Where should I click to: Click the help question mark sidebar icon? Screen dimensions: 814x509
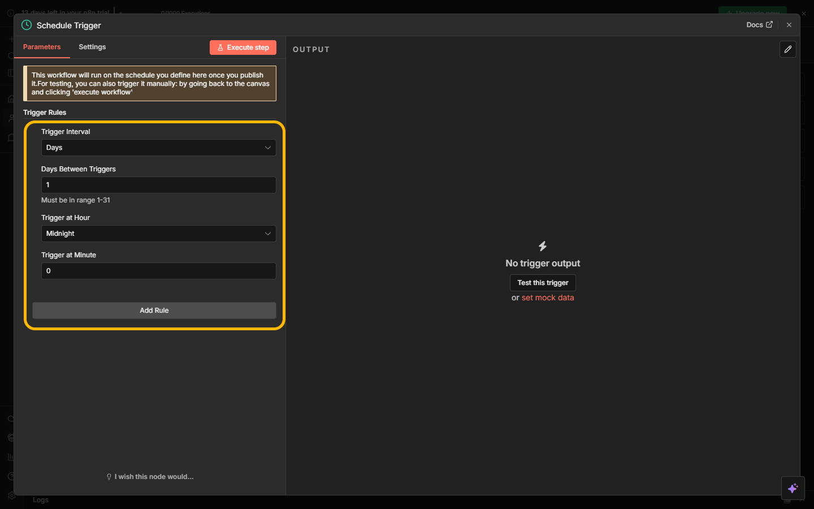pos(11,476)
